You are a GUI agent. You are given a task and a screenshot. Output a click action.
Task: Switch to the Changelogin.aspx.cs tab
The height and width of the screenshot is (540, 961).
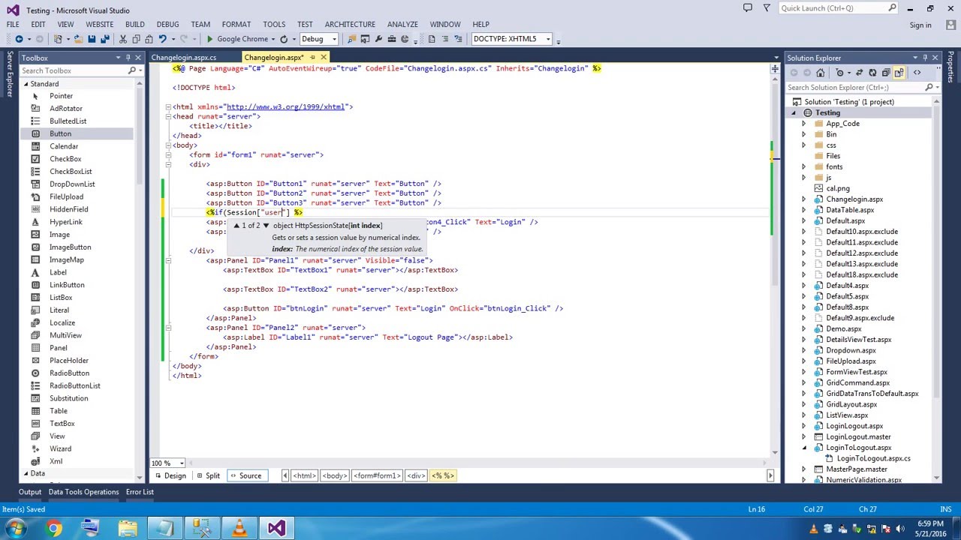(183, 58)
